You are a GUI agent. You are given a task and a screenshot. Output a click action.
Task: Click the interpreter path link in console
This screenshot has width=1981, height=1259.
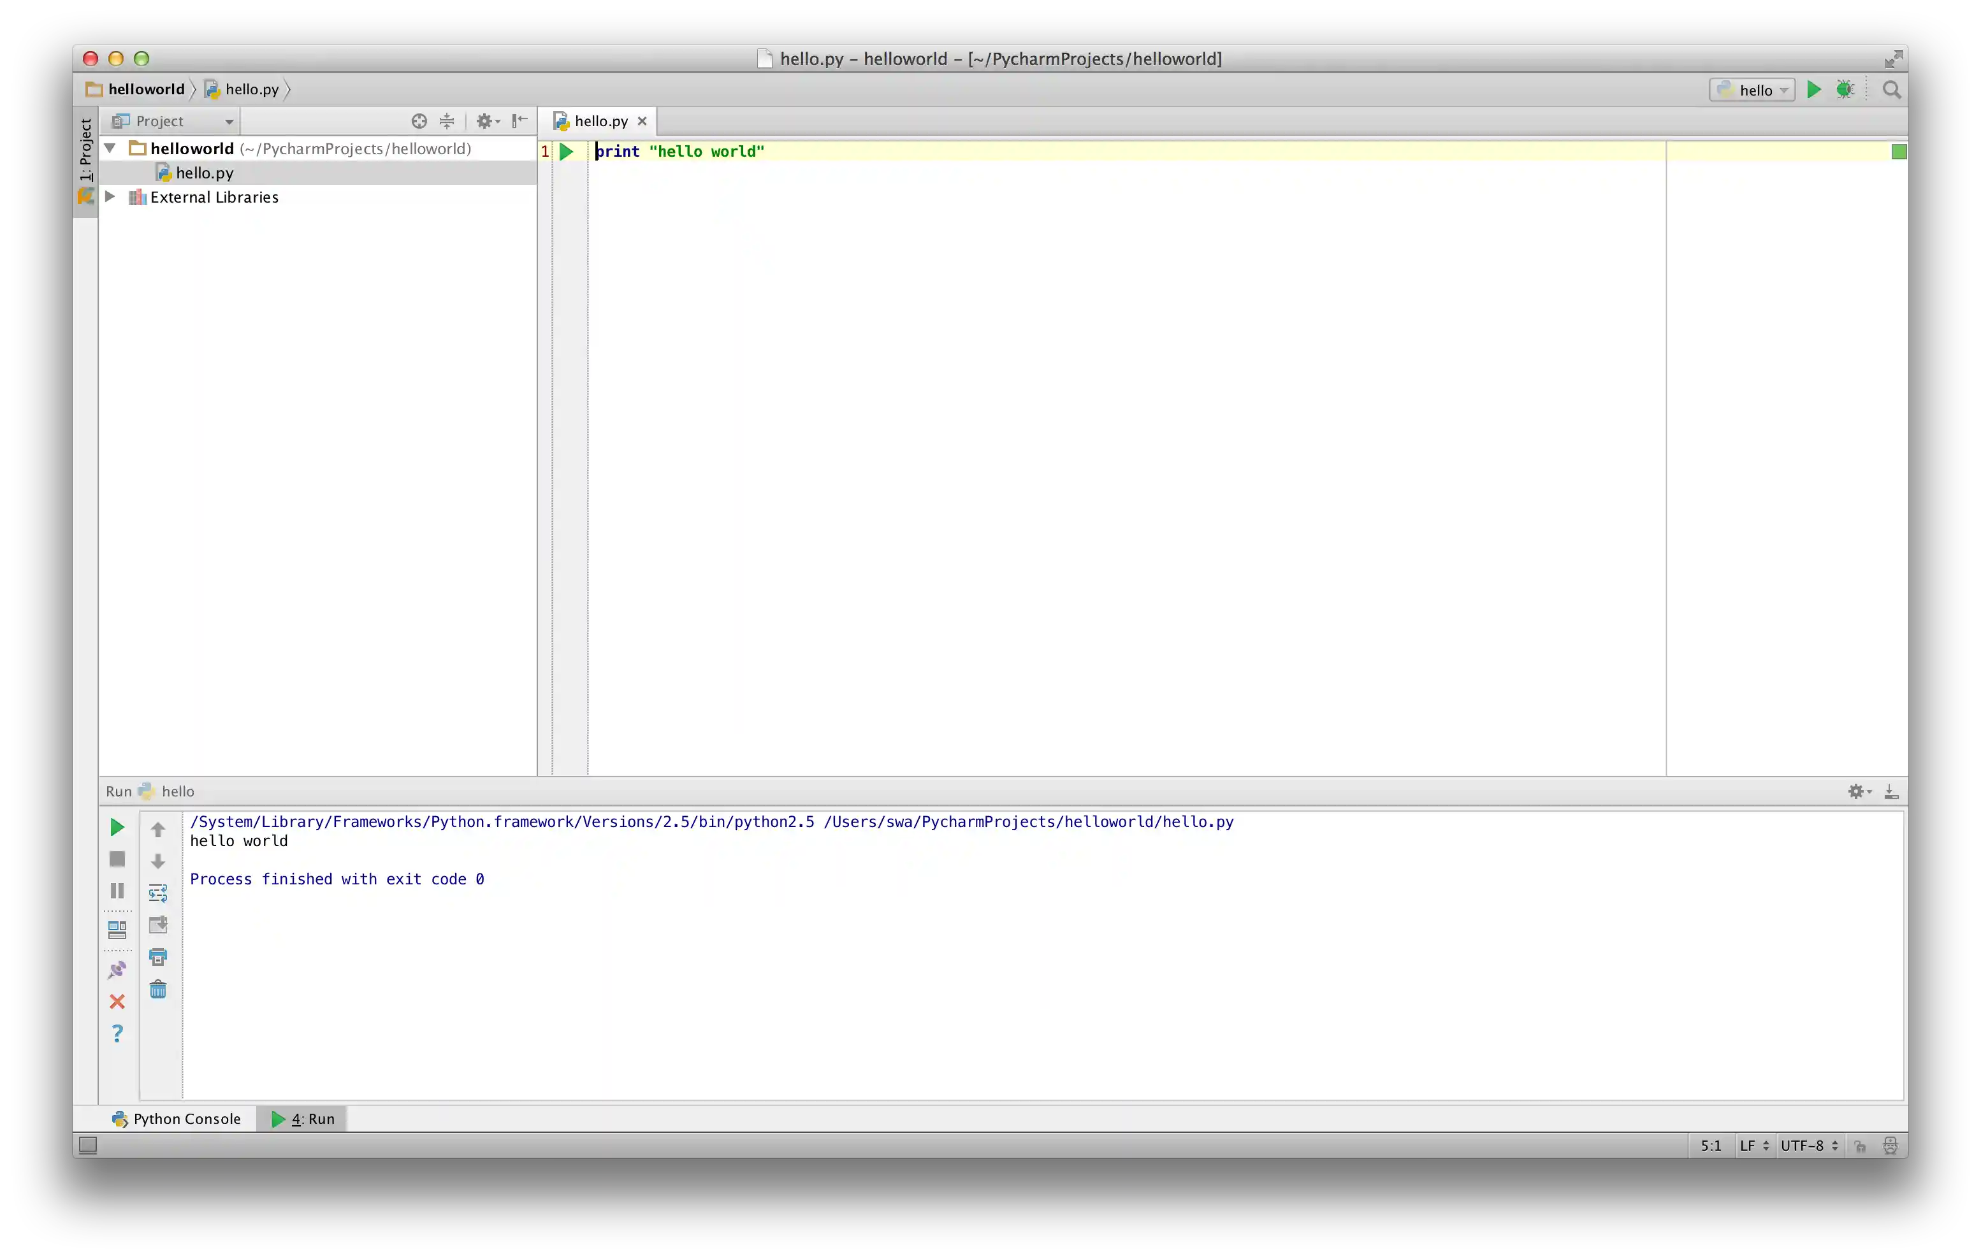click(x=711, y=821)
